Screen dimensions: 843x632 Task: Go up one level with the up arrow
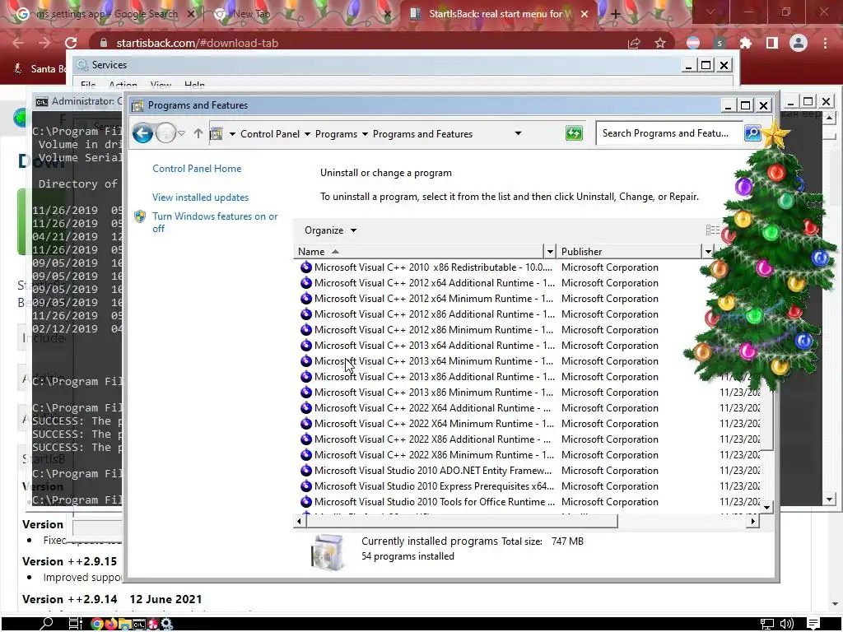(198, 133)
